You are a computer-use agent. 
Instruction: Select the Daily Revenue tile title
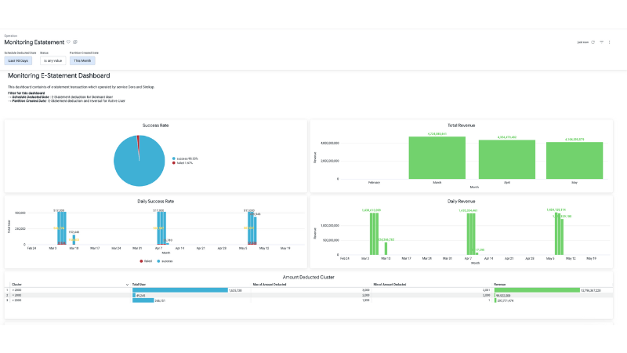coord(461,202)
